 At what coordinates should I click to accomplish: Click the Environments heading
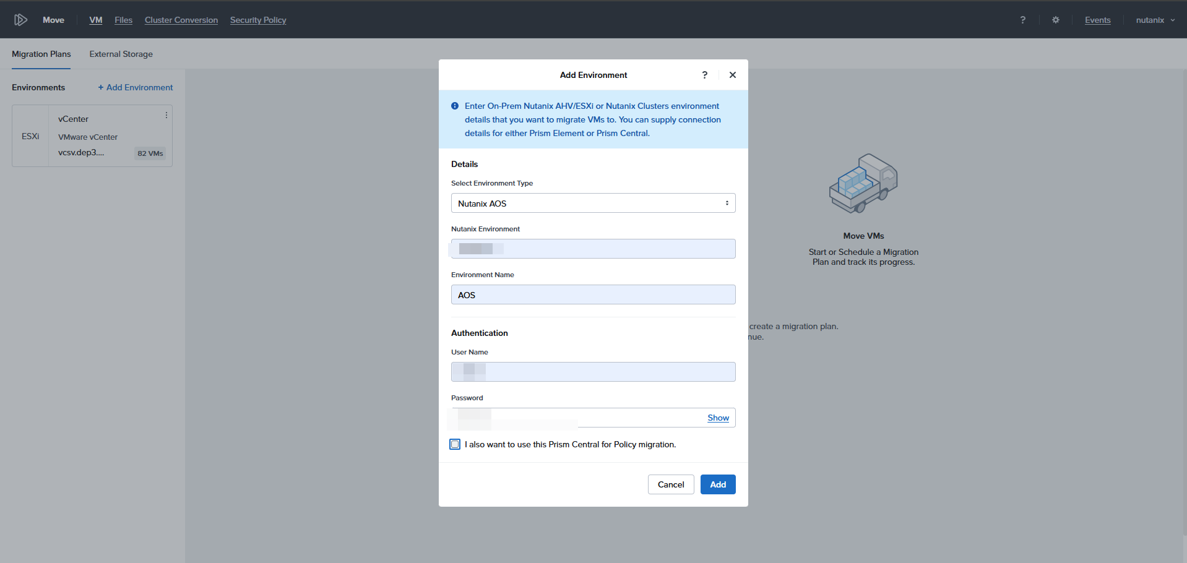[38, 87]
